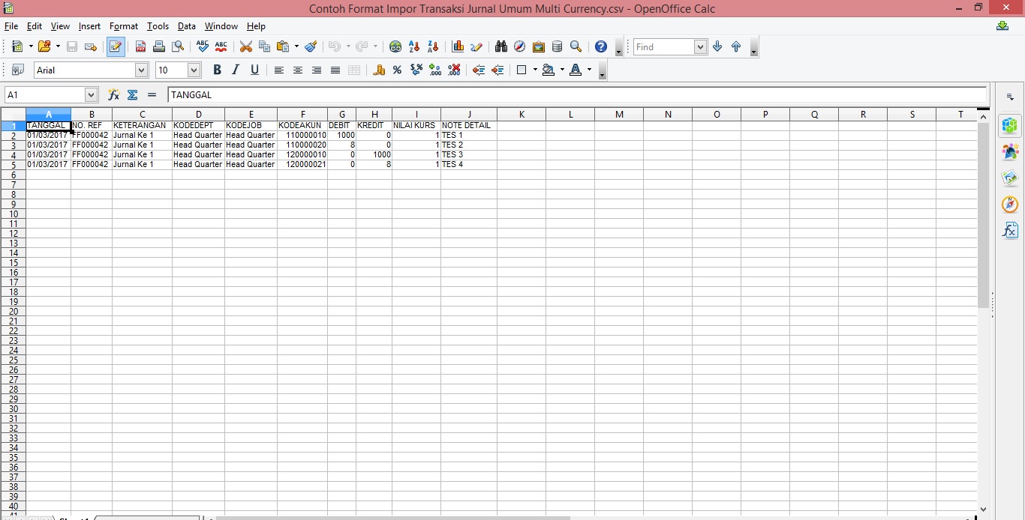
Task: Expand the Borders dropdown arrow
Action: pyautogui.click(x=535, y=70)
